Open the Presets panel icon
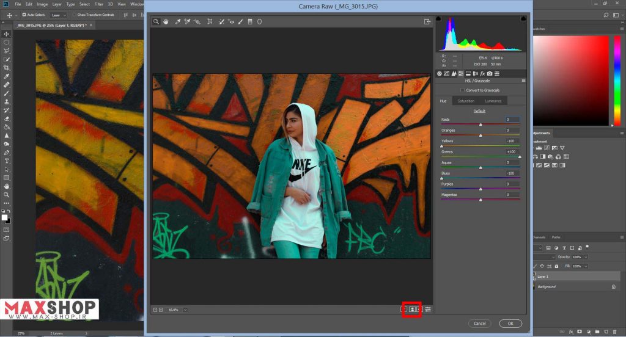This screenshot has height=337, width=626. (x=497, y=73)
